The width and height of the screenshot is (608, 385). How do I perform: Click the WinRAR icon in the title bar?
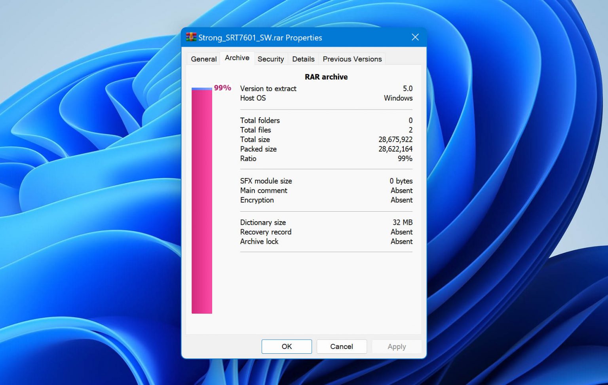point(191,37)
